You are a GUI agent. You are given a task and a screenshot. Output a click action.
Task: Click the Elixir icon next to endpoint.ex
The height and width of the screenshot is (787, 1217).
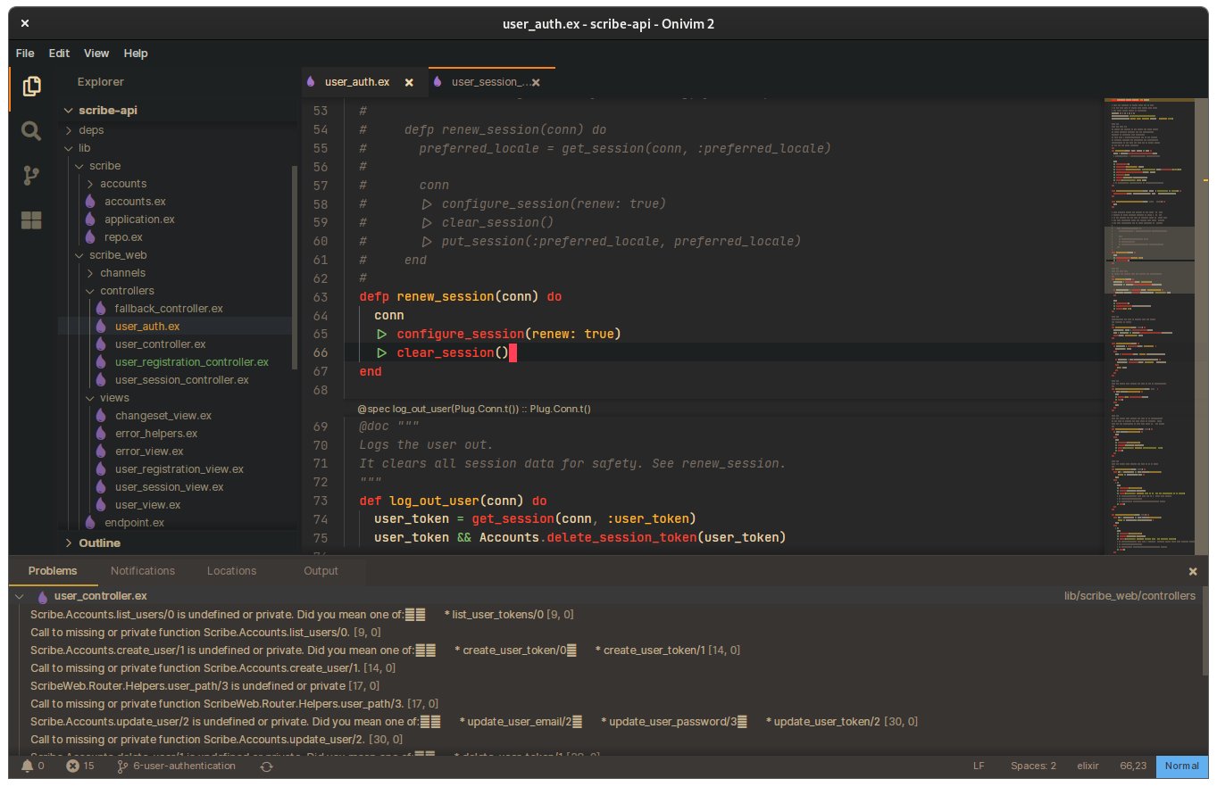tap(89, 523)
